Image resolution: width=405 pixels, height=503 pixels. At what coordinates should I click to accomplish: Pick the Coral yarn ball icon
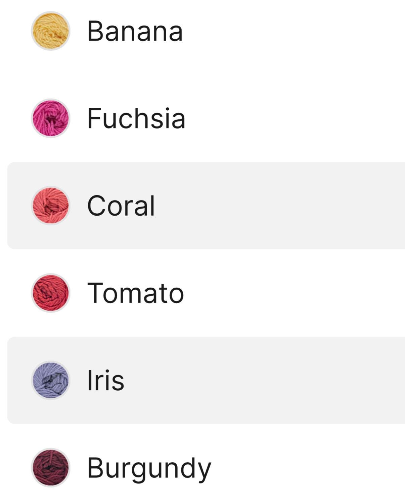tap(50, 206)
